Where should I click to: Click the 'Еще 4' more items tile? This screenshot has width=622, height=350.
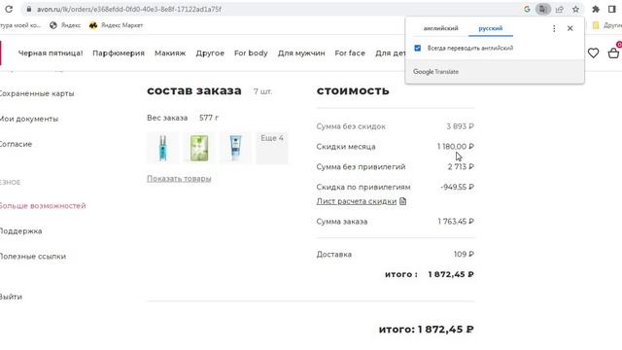pyautogui.click(x=272, y=148)
